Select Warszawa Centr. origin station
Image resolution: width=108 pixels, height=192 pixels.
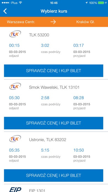[x=21, y=22]
